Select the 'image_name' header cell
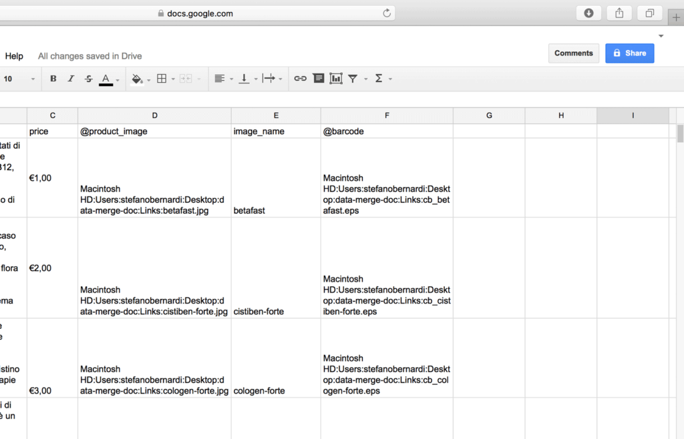The image size is (684, 439). (276, 131)
